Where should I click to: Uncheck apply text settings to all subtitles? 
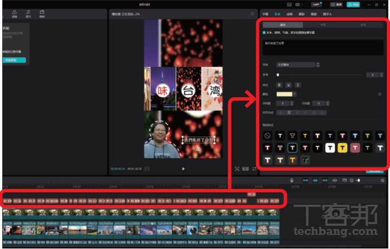[264, 32]
